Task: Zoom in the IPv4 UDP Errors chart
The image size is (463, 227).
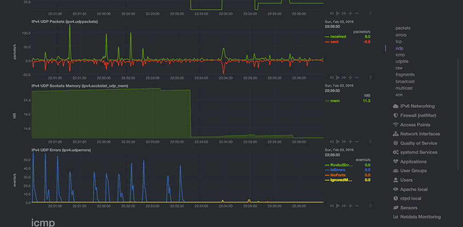Action: (350, 206)
